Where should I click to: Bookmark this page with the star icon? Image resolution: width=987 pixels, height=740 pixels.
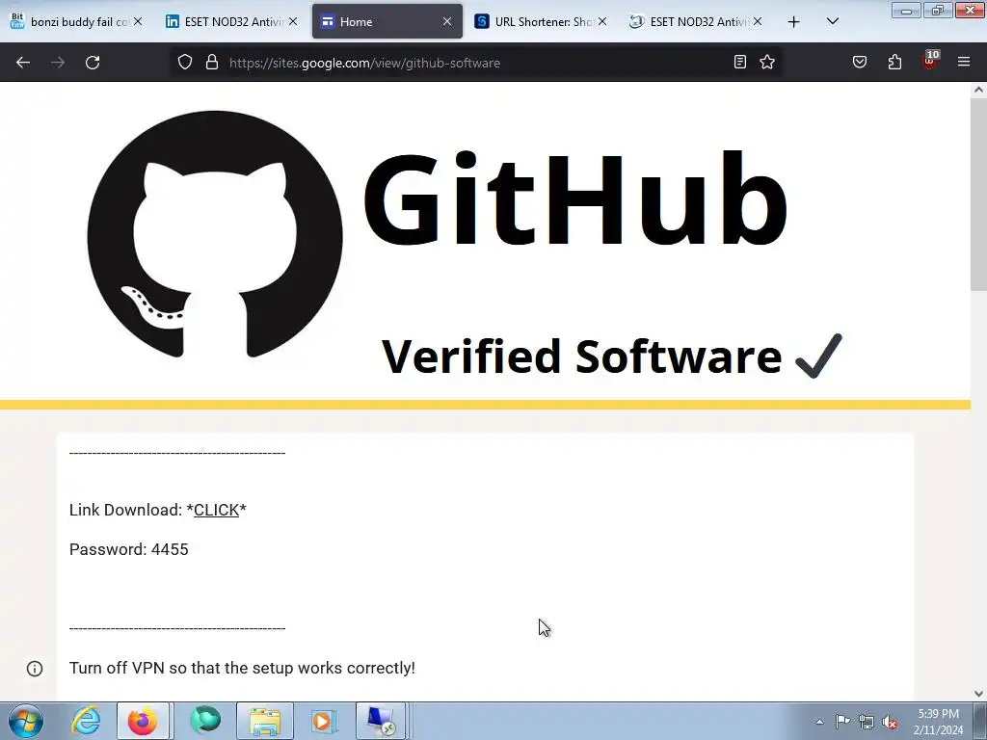[x=767, y=62]
